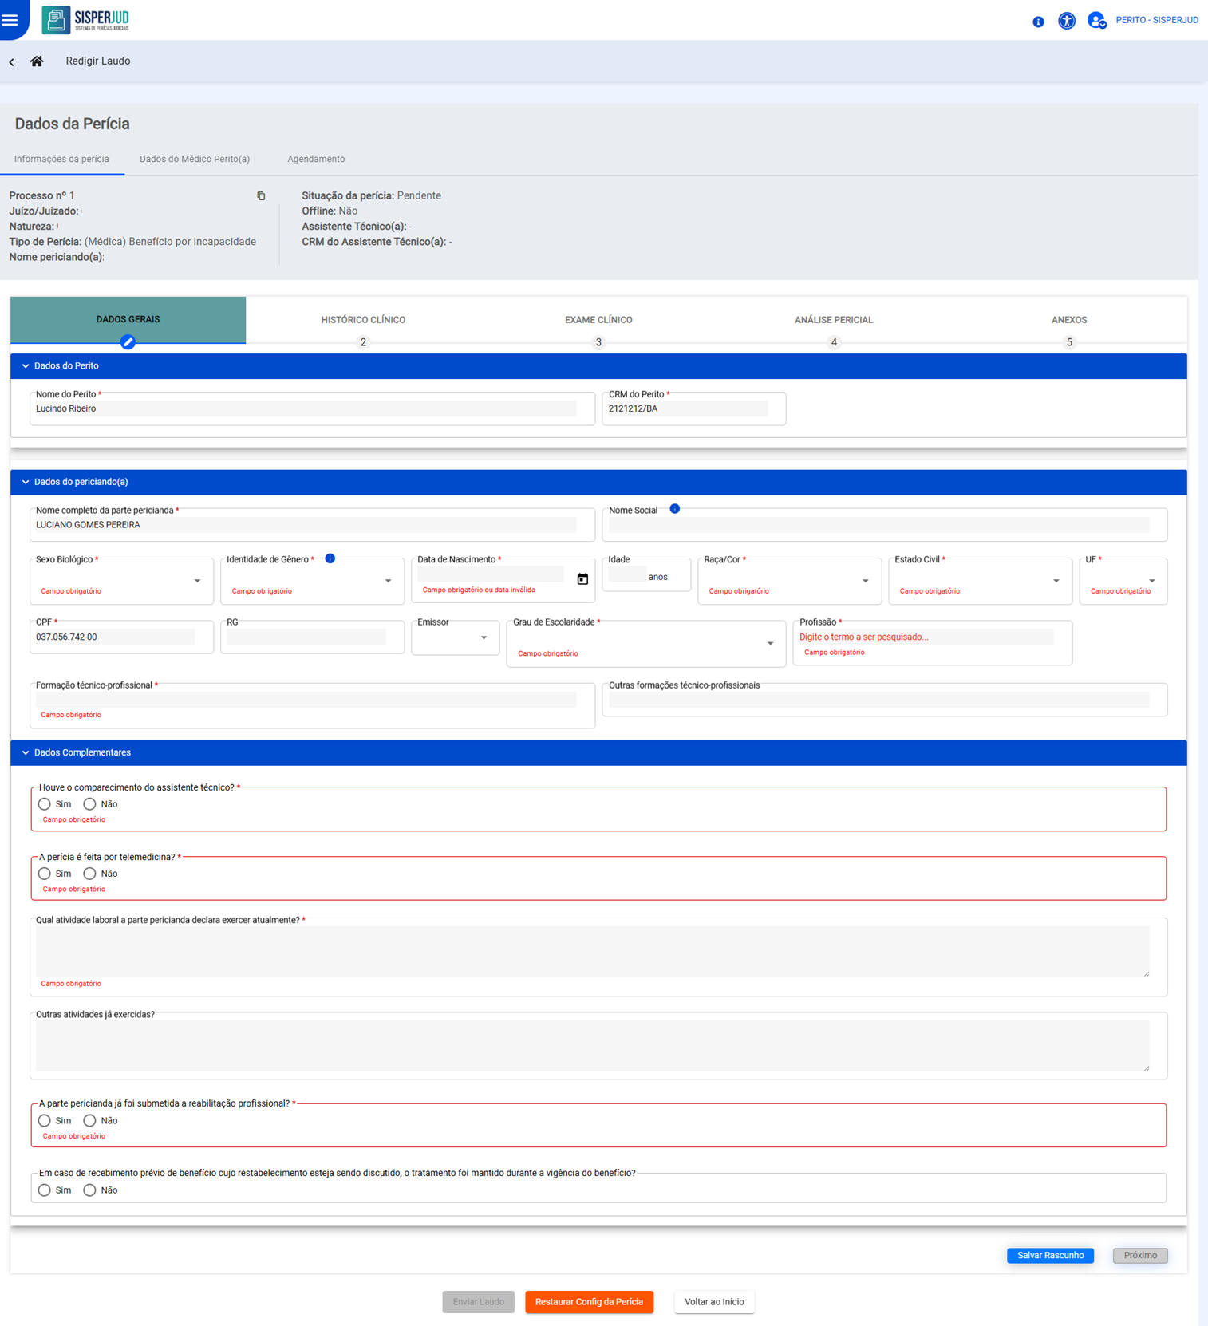Image resolution: width=1208 pixels, height=1326 pixels.
Task: Open the Sexo Biológico dropdown
Action: 121,580
